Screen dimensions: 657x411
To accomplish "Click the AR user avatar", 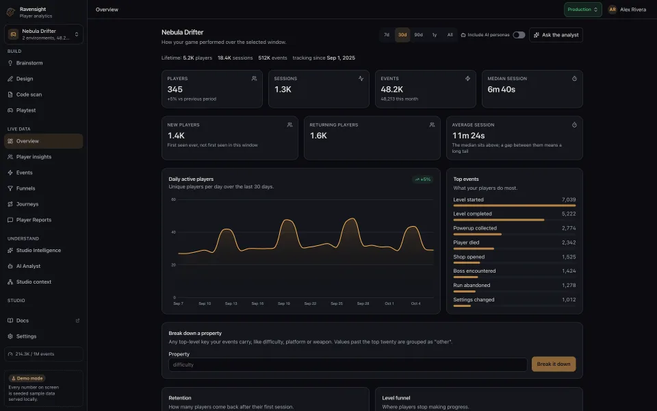I will 613,10.
